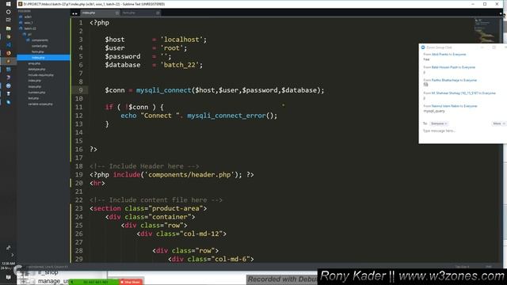Viewport: 507px width, 285px height.
Task: Open the action center notification icon
Action: click(9, 277)
